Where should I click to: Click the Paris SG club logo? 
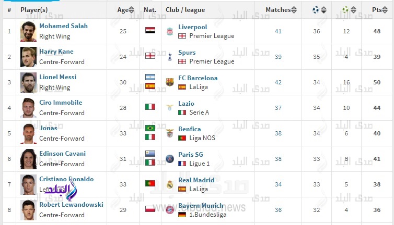[x=170, y=159]
